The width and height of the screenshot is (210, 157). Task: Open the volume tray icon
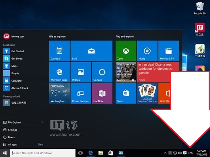[180, 153]
